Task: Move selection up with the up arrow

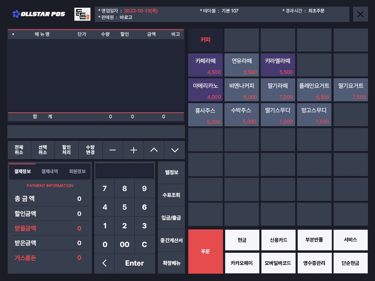Action: pyautogui.click(x=154, y=150)
